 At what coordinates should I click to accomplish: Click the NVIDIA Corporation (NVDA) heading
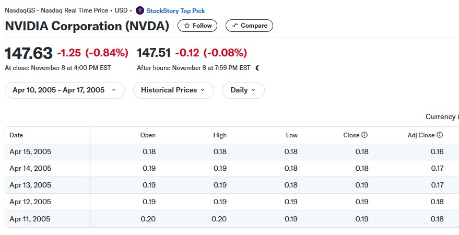[87, 26]
